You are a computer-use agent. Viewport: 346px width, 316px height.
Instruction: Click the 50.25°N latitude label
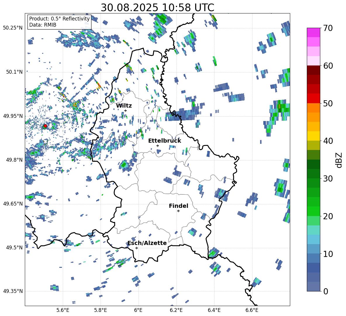[x=13, y=28]
